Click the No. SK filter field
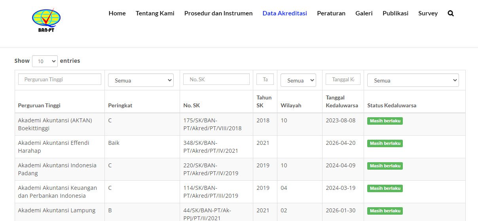 (216, 79)
